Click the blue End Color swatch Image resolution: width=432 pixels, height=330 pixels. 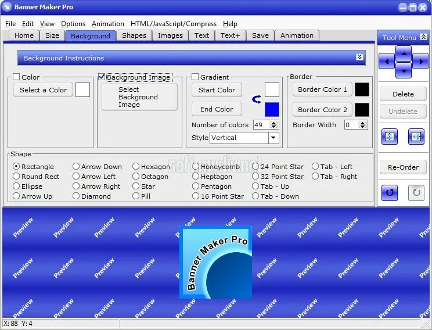click(x=272, y=109)
